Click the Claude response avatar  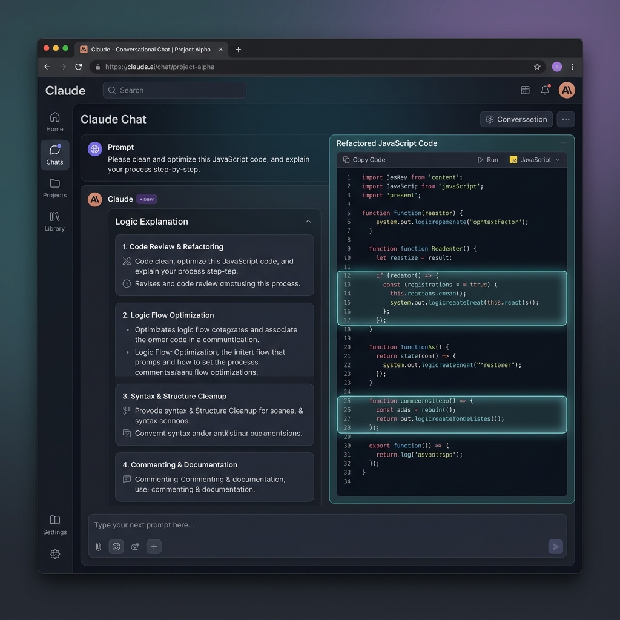(x=95, y=200)
